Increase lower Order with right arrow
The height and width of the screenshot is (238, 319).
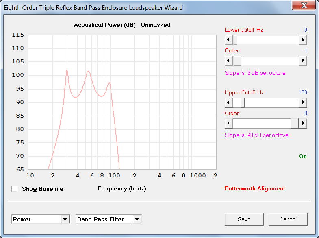303,61
